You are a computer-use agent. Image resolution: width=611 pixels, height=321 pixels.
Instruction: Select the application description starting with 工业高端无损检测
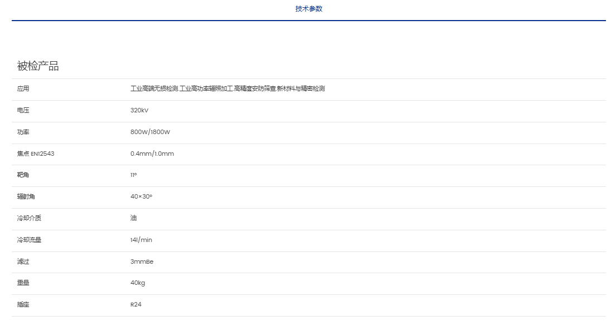pyautogui.click(x=227, y=88)
